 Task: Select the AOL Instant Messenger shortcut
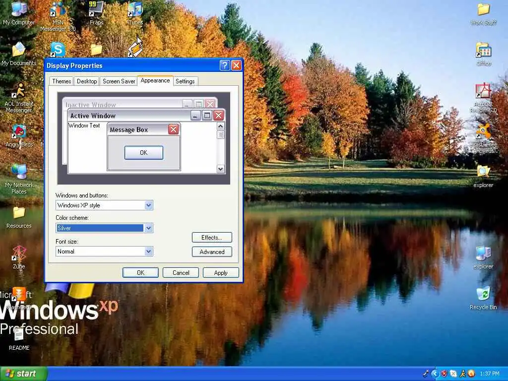tap(19, 98)
